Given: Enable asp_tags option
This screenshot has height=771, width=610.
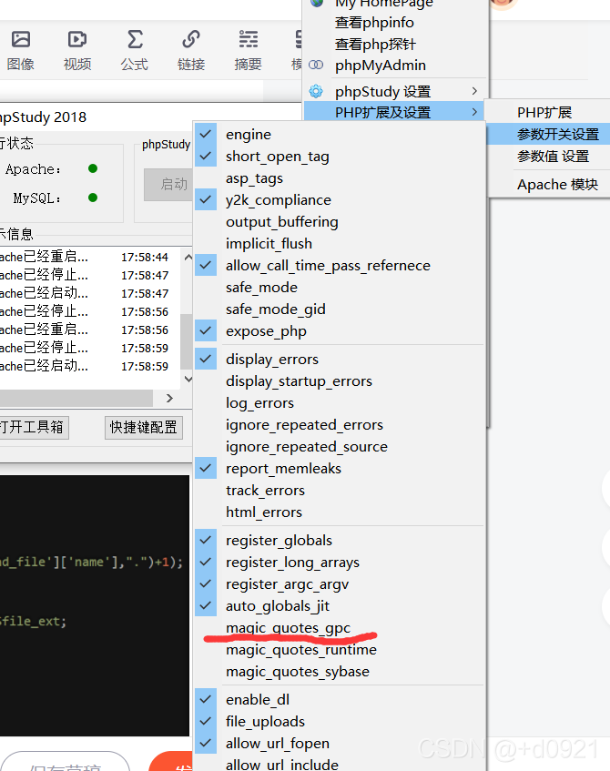Looking at the screenshot, I should point(340,178).
